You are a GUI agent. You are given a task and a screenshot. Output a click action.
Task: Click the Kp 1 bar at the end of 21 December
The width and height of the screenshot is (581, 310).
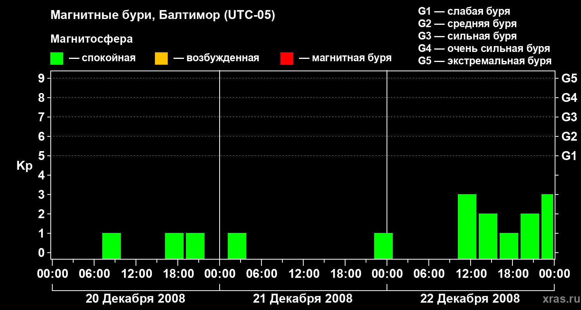pos(383,246)
